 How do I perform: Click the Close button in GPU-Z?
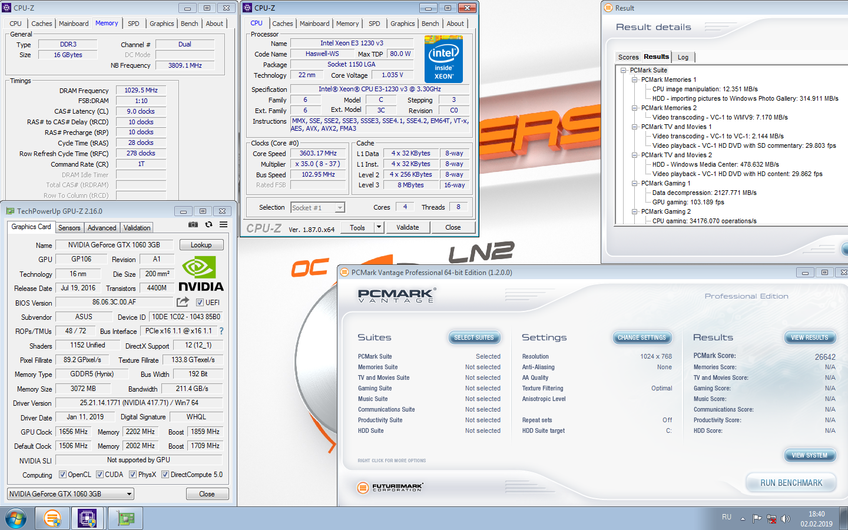[207, 494]
